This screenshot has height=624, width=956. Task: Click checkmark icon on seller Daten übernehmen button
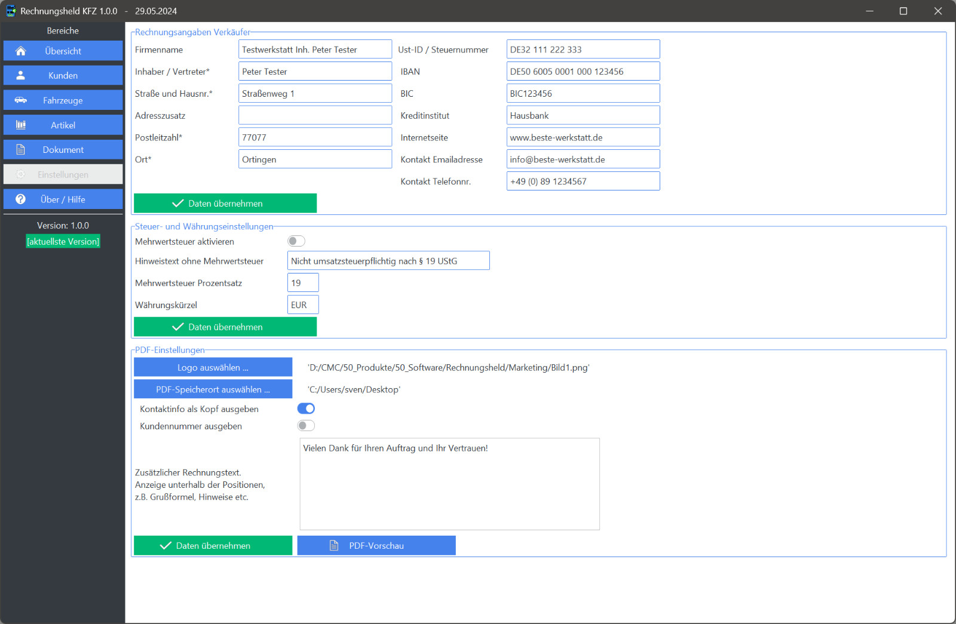pos(177,204)
